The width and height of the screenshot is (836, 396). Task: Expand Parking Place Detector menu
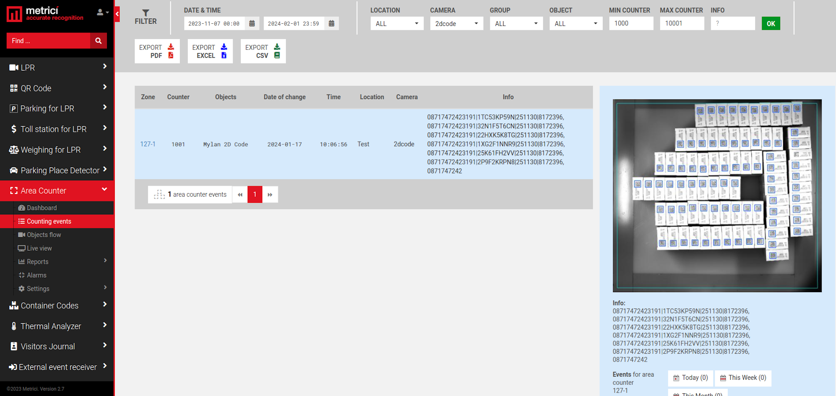coord(57,170)
